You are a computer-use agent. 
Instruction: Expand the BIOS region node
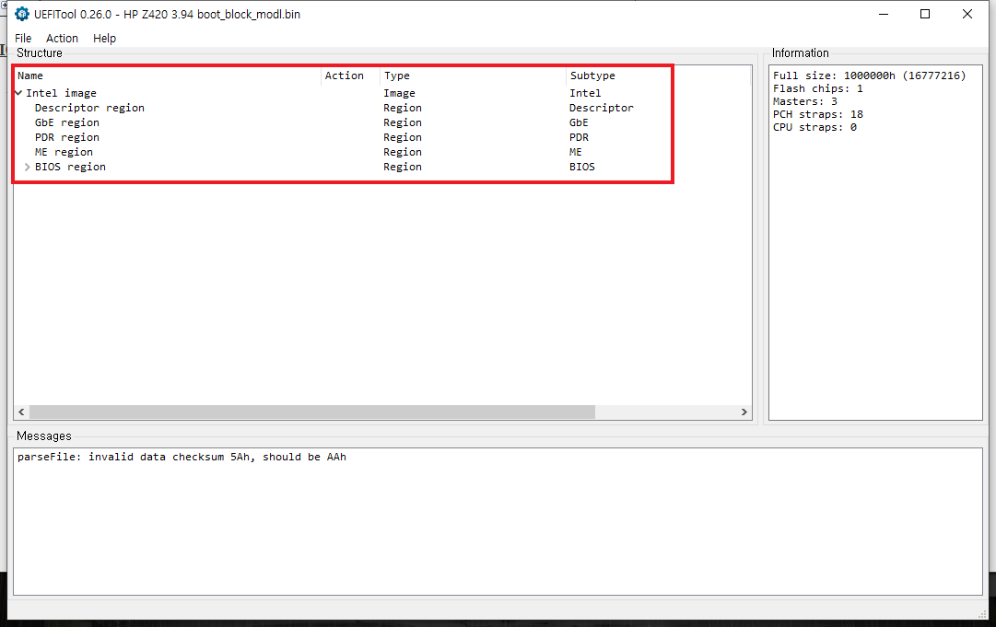(x=28, y=167)
